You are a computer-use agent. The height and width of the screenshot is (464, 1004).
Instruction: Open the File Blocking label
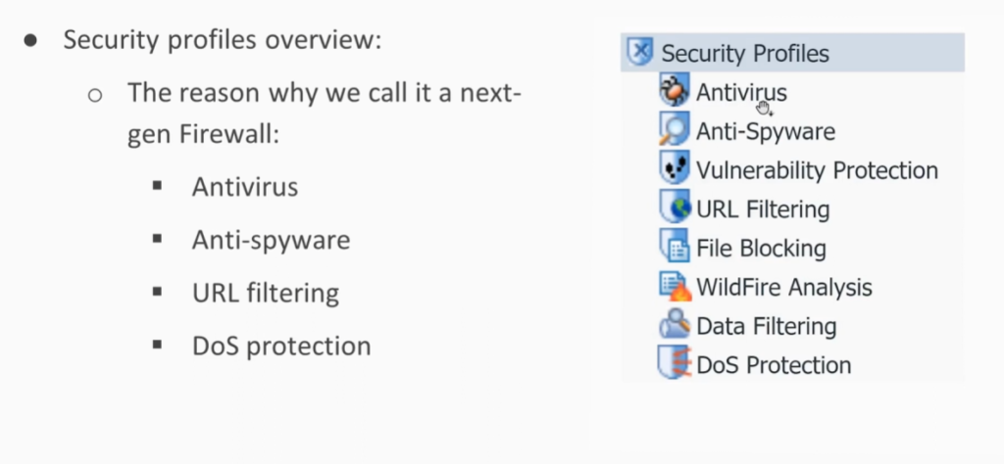(x=761, y=249)
